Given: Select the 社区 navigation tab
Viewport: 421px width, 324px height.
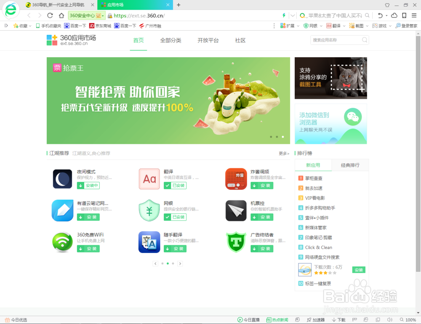Looking at the screenshot, I should 240,40.
